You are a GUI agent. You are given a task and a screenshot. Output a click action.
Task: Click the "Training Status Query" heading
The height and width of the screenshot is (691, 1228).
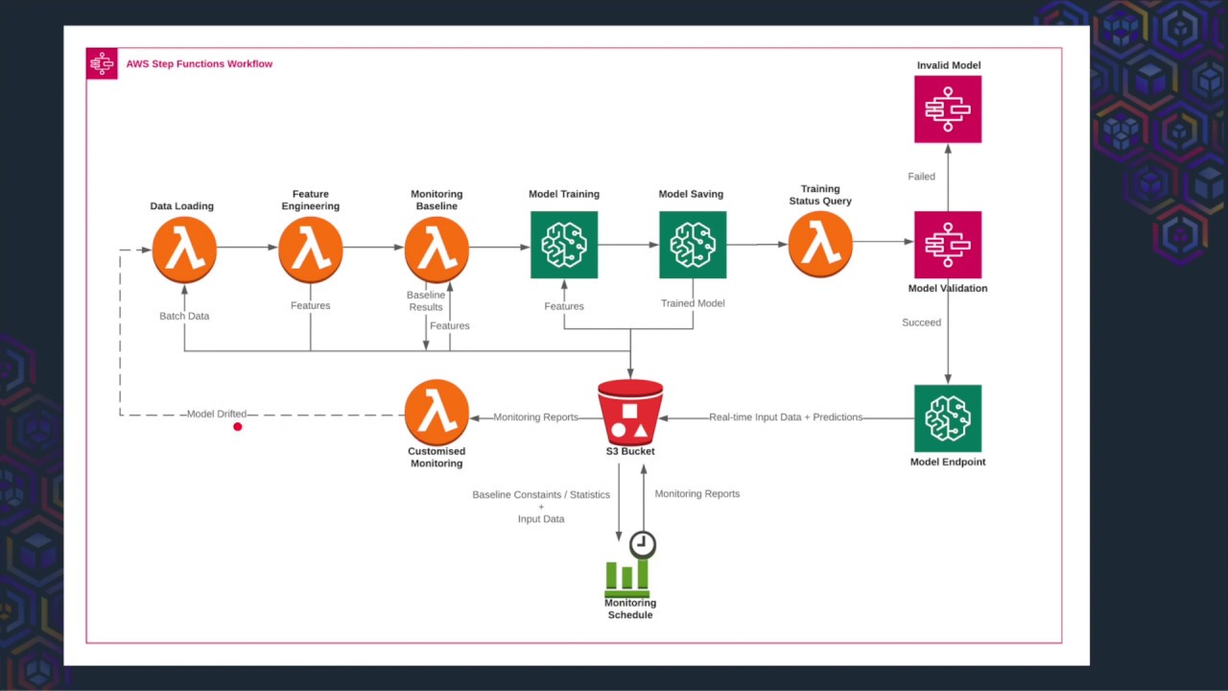tap(820, 195)
